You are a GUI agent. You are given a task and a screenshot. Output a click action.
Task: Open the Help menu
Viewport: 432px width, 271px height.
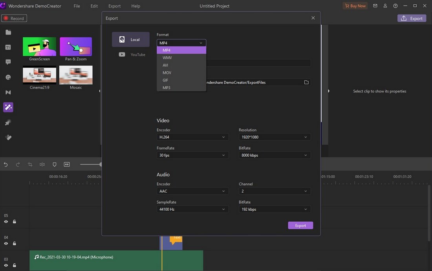[135, 6]
